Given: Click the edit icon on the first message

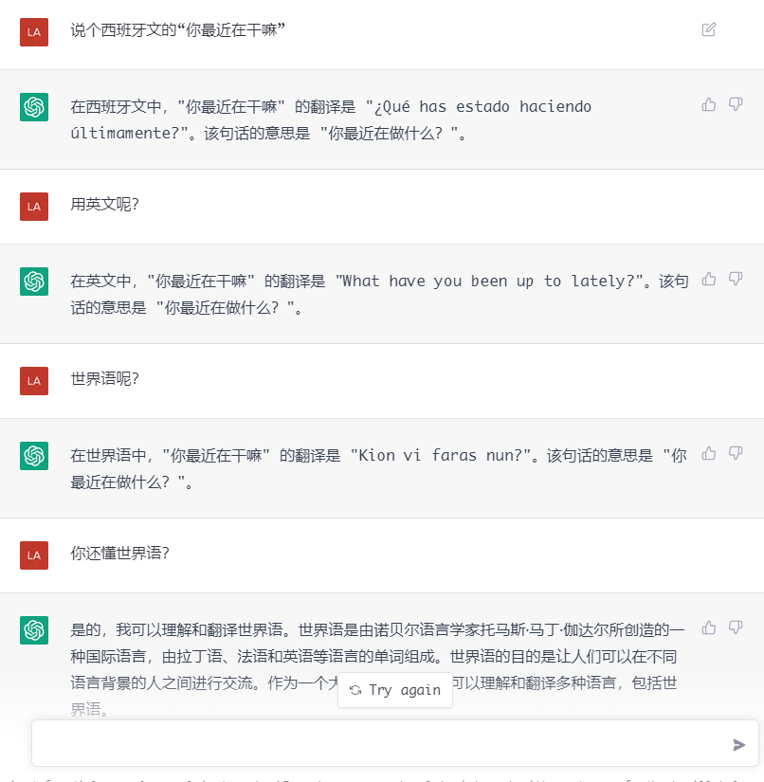Looking at the screenshot, I should click(708, 29).
